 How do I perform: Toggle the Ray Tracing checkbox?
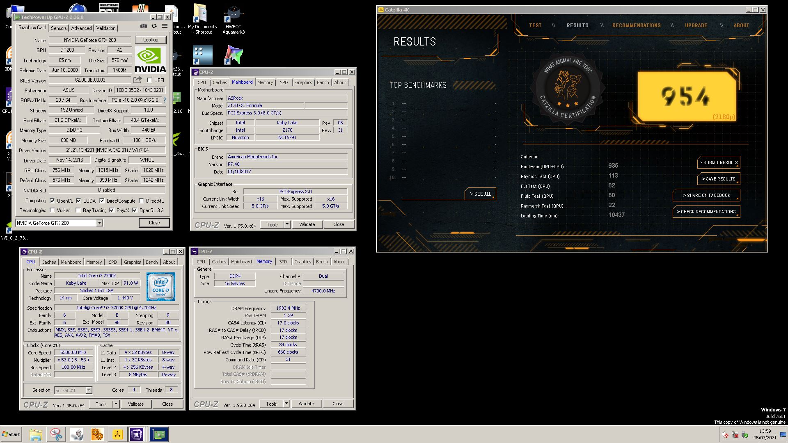click(78, 210)
